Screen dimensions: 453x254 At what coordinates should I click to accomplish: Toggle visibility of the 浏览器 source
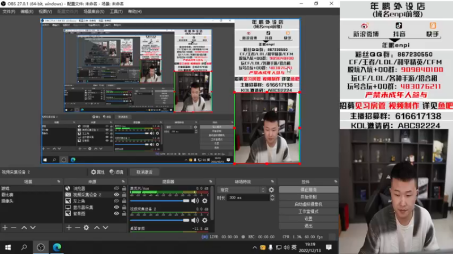click(117, 189)
